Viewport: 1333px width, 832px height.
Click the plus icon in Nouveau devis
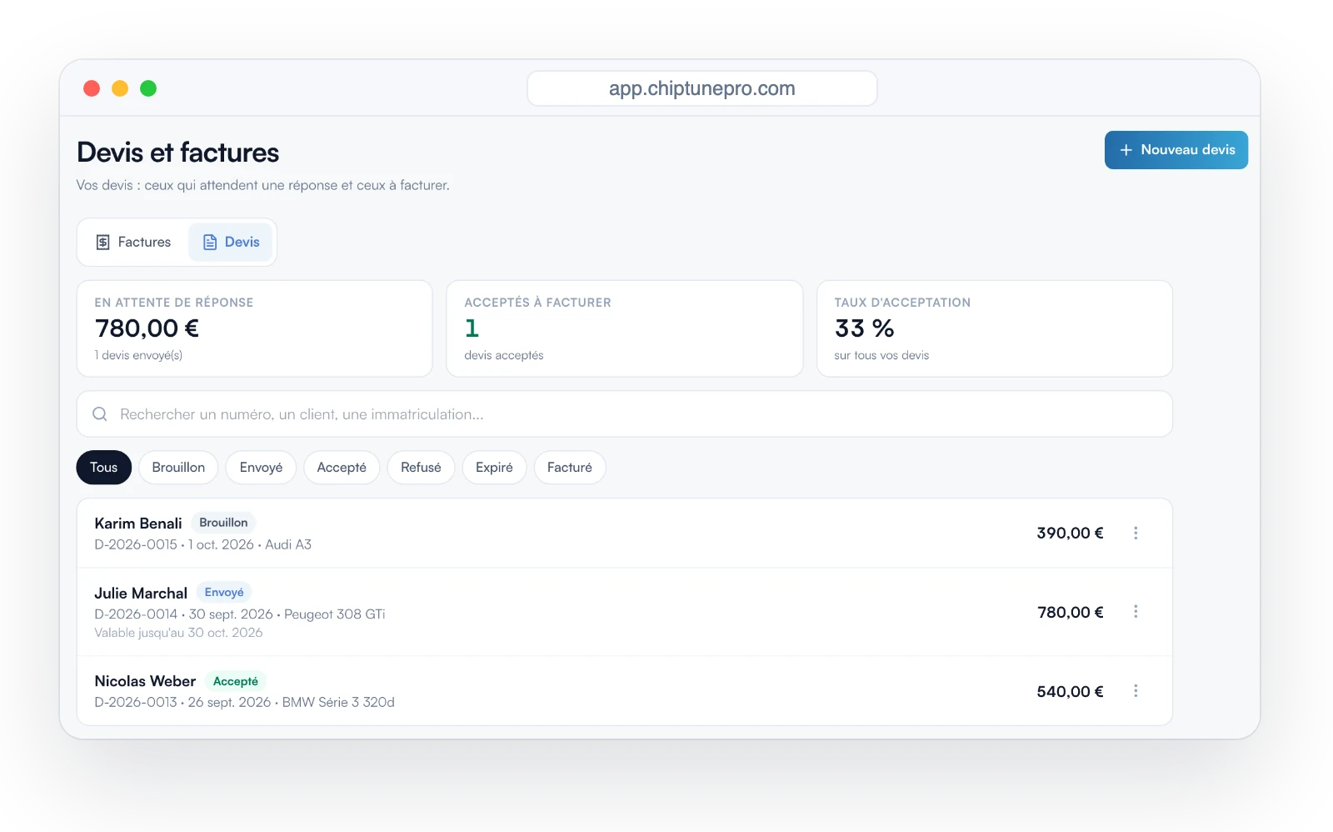coord(1126,150)
